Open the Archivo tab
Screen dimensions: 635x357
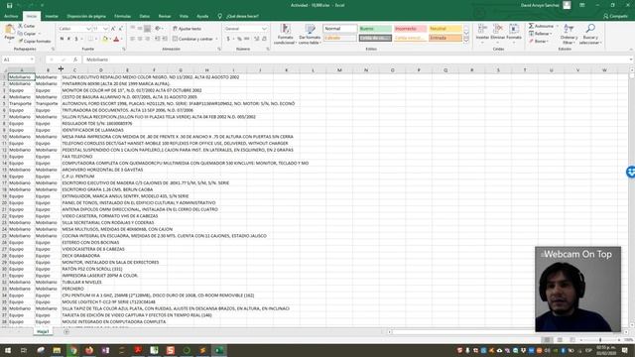pyautogui.click(x=11, y=16)
